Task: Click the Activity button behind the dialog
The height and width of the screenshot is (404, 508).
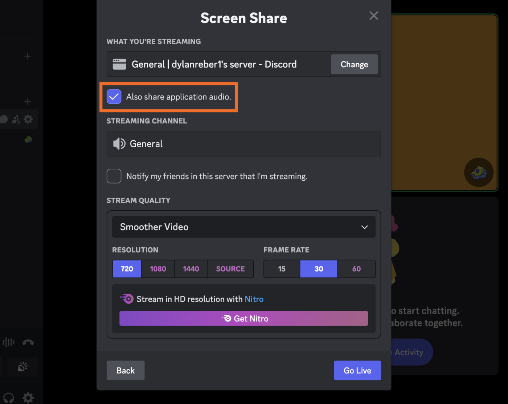Action: [x=411, y=352]
